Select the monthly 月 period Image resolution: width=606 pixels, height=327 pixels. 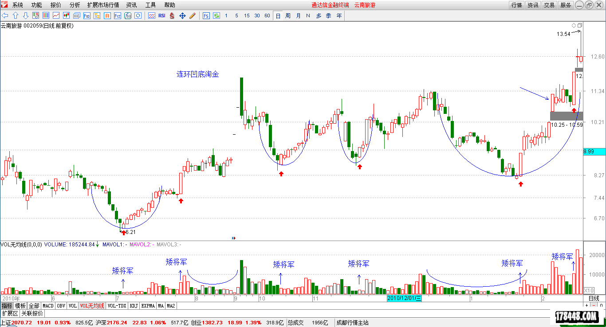coord(298,16)
